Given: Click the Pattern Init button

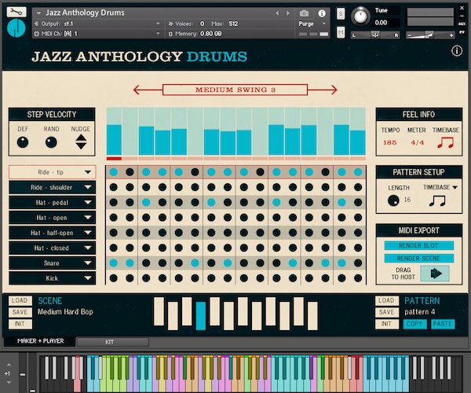Looking at the screenshot, I should 387,324.
